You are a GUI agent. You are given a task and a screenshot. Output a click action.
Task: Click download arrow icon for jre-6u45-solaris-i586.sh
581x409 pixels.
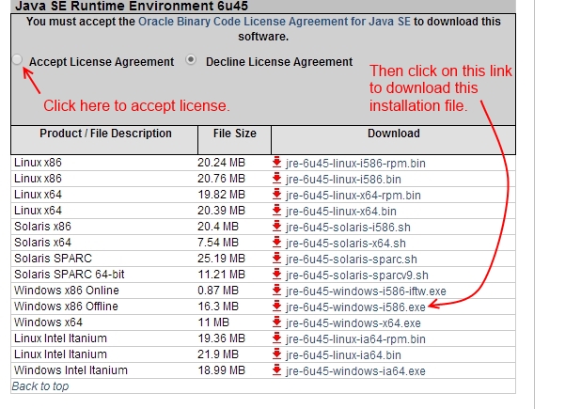coord(276,226)
